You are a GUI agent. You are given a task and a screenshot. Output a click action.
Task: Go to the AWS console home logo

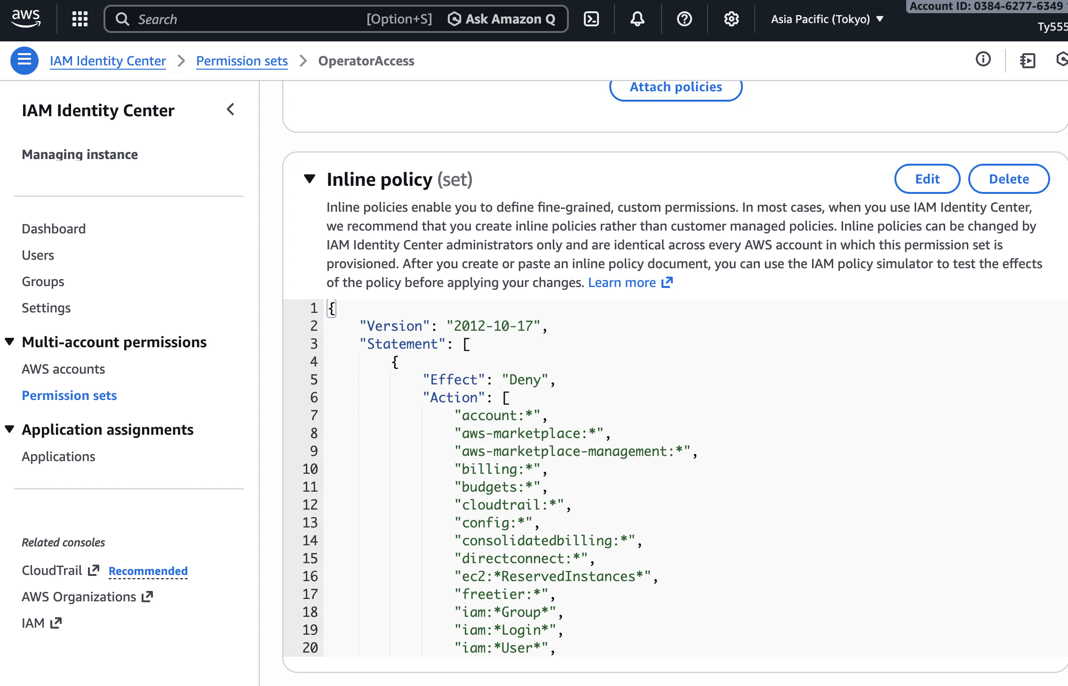point(26,19)
